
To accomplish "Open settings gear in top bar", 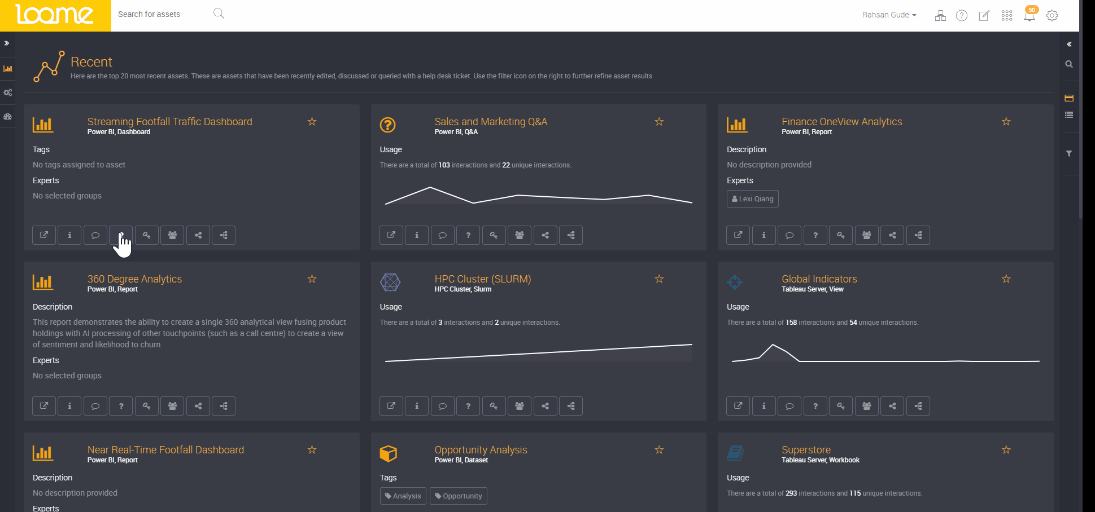I will tap(1052, 16).
